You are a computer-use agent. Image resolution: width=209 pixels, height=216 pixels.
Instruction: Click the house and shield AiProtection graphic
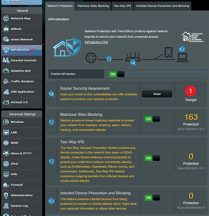[67, 47]
